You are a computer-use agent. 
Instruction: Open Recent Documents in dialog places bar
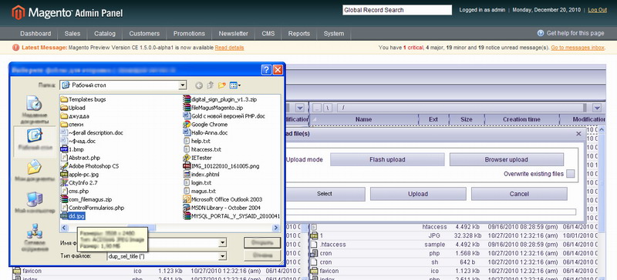pyautogui.click(x=34, y=110)
